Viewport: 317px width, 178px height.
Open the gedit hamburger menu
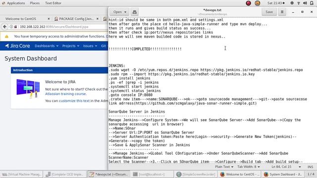(x=282, y=12)
